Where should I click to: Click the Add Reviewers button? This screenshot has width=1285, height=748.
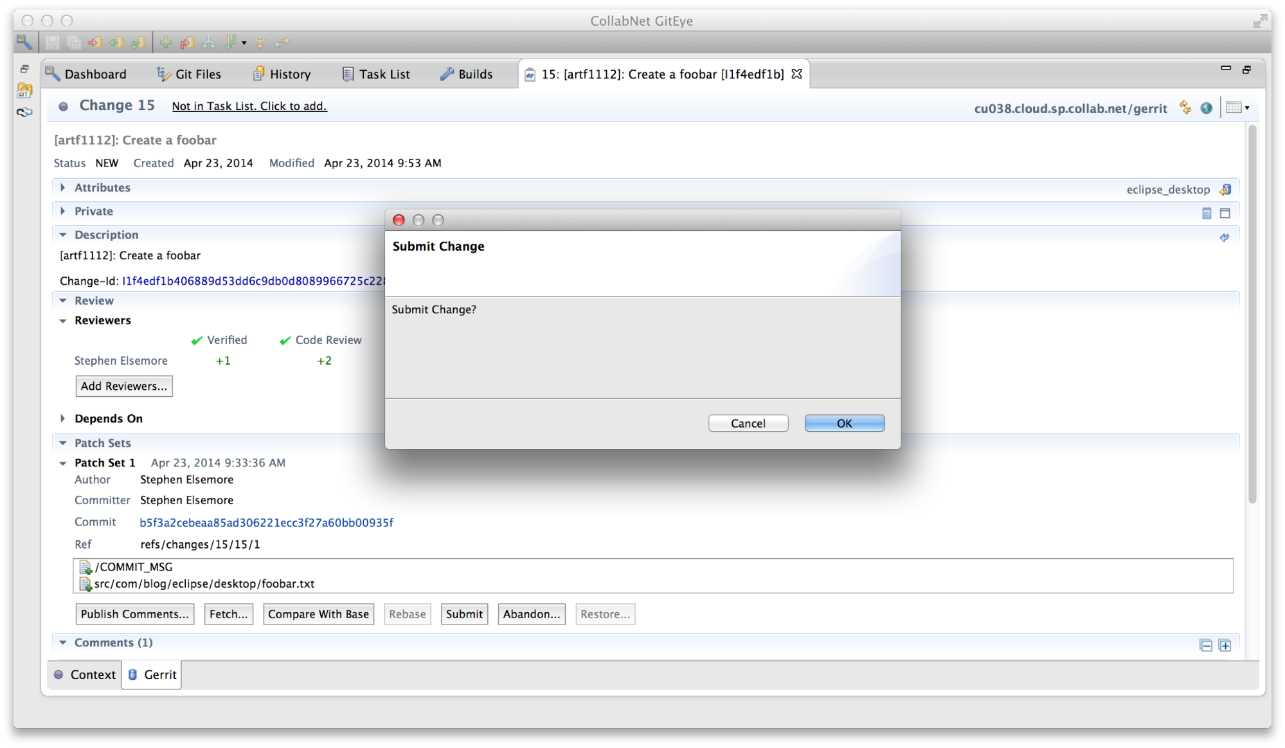(x=123, y=386)
